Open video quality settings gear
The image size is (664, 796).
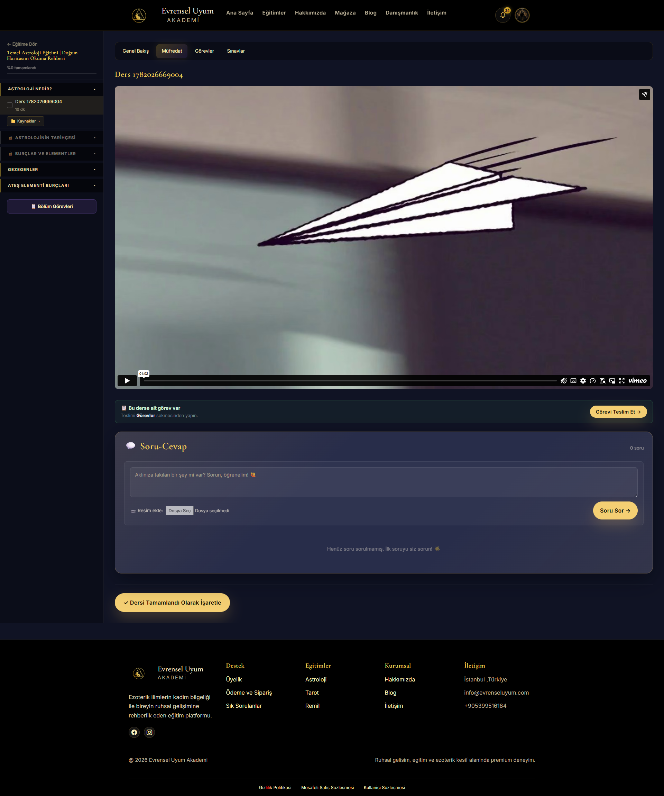583,381
